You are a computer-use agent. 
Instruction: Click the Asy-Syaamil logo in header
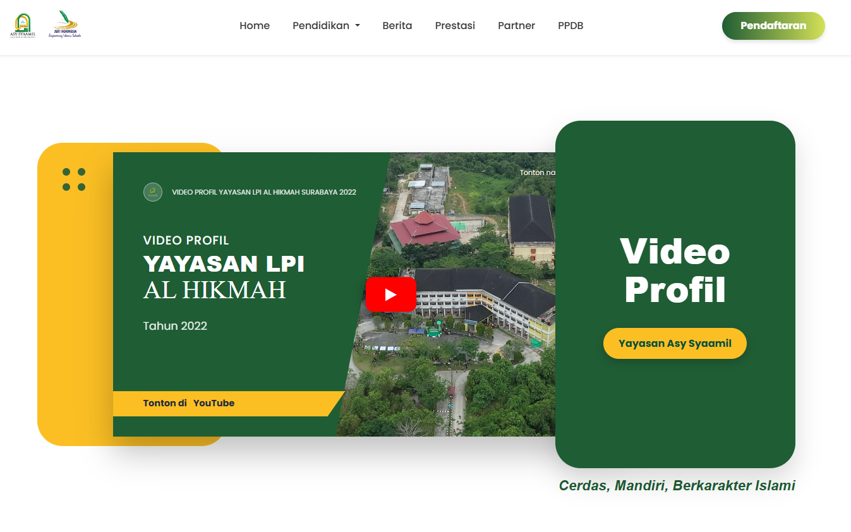[23, 25]
